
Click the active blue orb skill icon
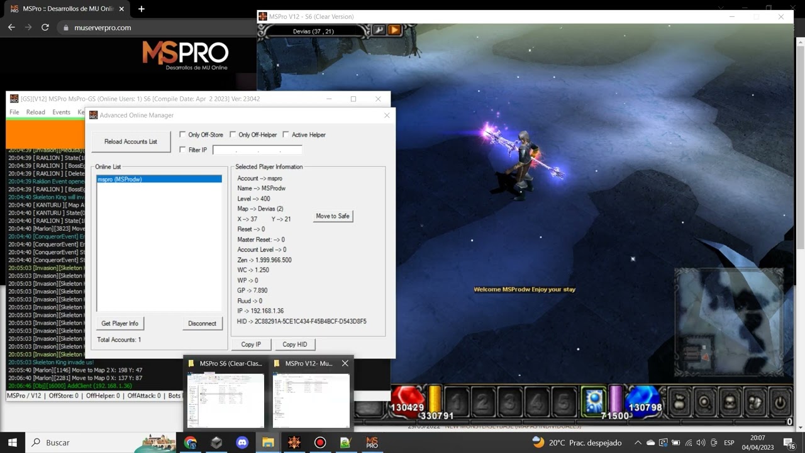pos(593,401)
